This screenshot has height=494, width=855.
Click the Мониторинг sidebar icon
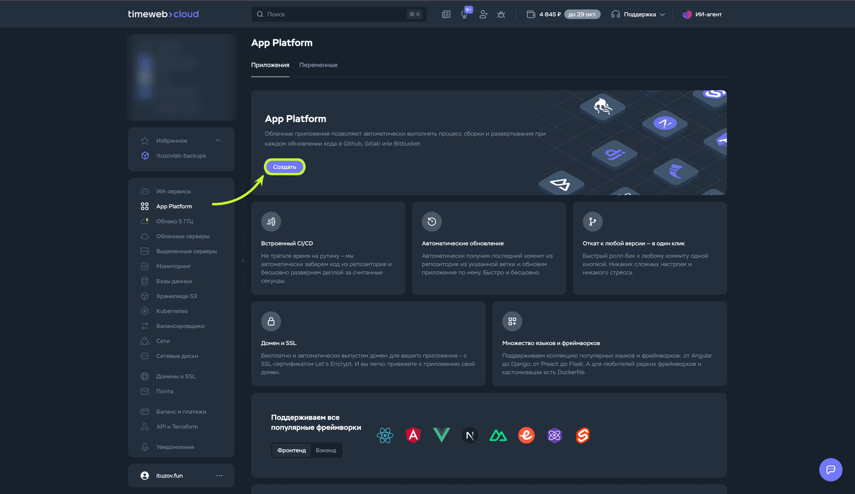tap(145, 266)
